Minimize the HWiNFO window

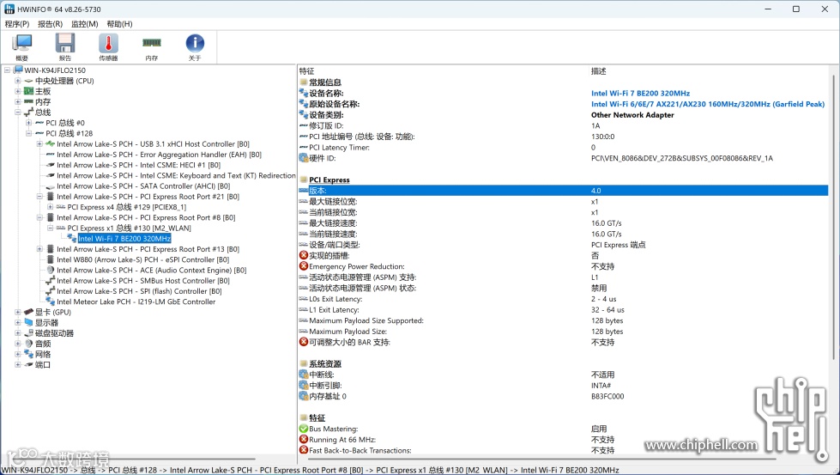[x=768, y=9]
